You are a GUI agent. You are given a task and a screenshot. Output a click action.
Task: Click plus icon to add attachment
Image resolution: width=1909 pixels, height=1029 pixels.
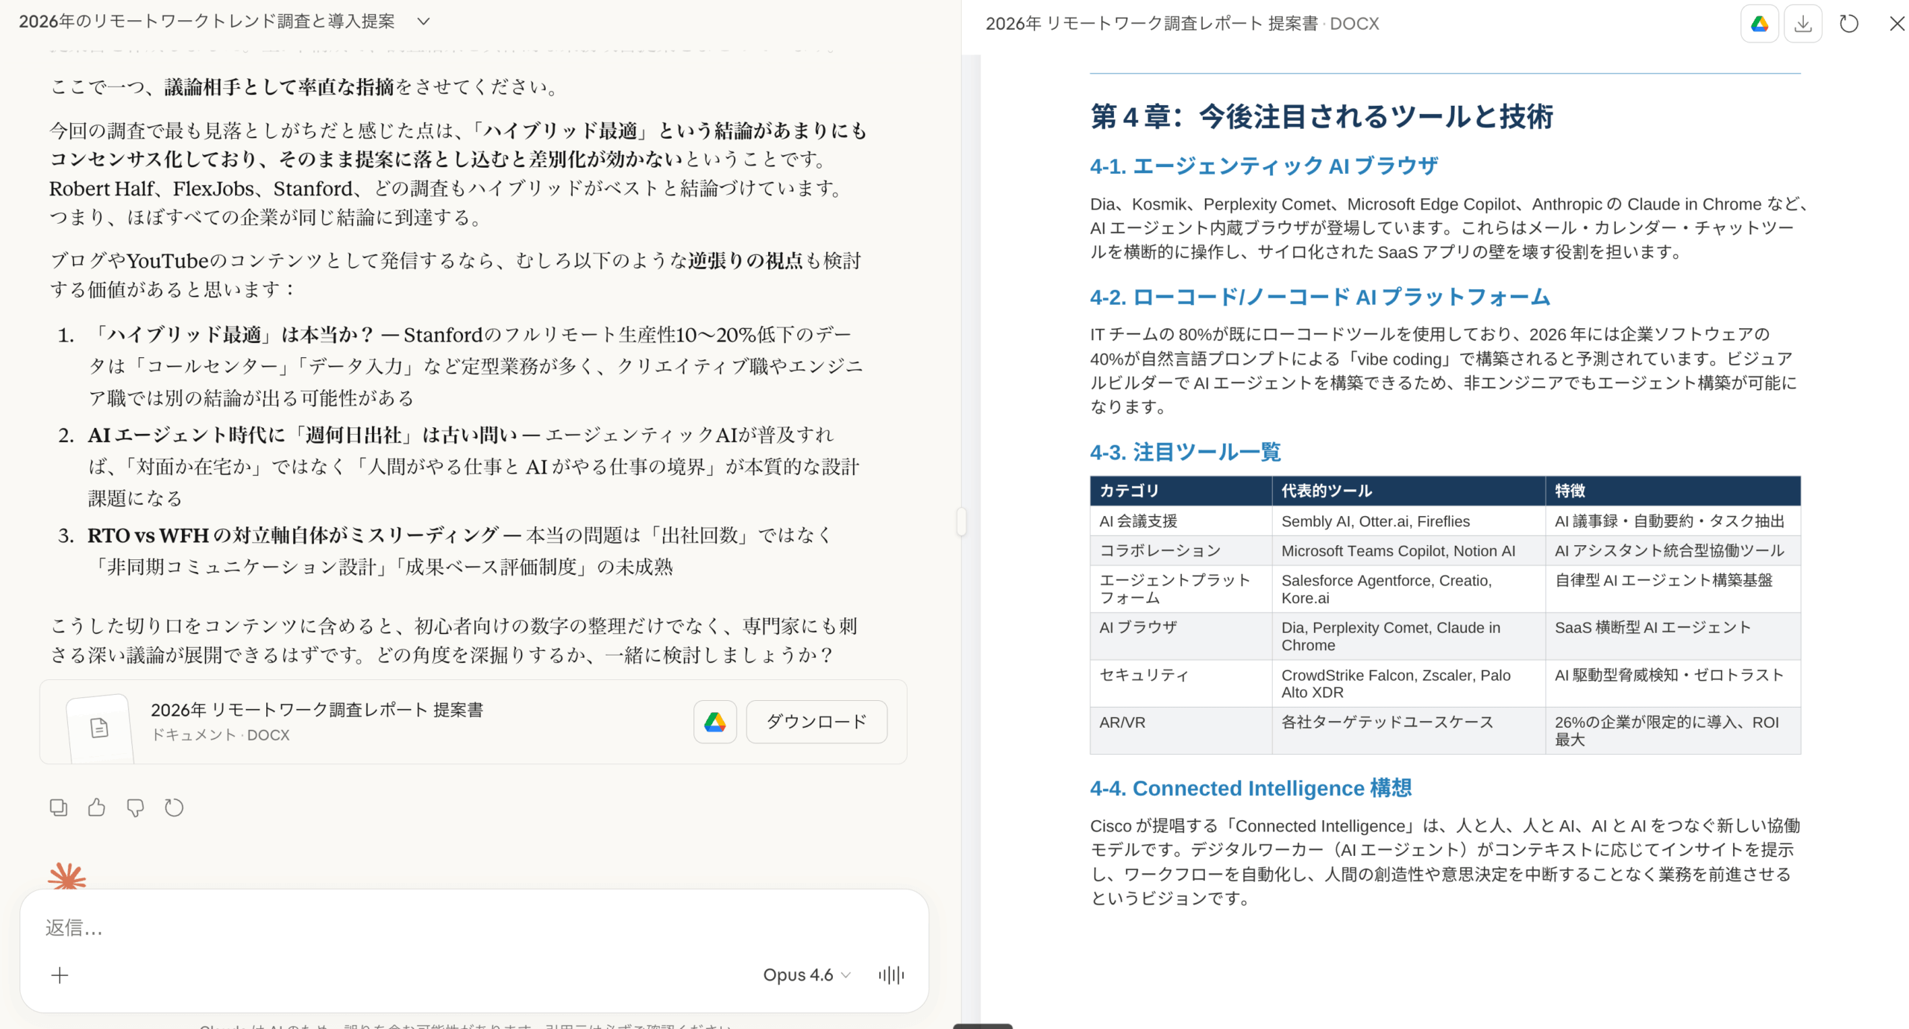60,975
